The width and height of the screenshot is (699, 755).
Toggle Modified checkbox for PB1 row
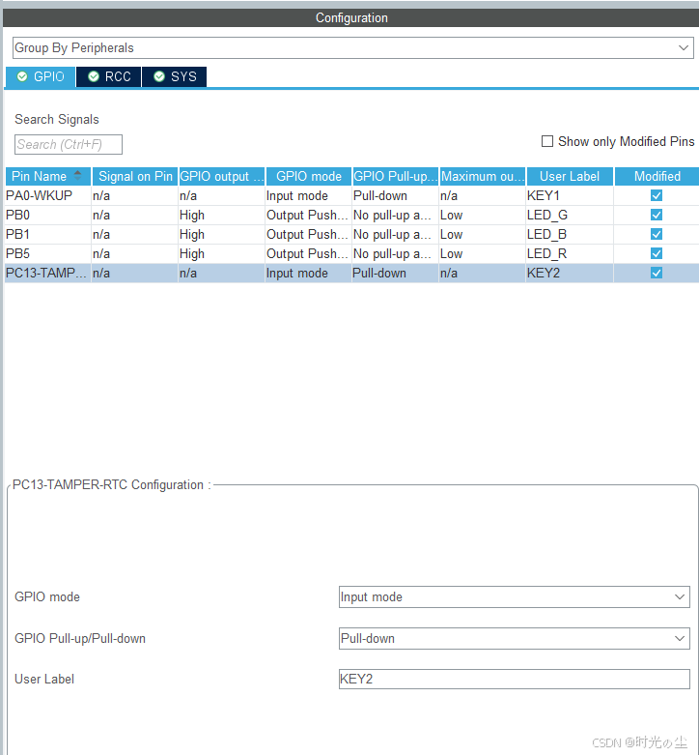pyautogui.click(x=657, y=234)
